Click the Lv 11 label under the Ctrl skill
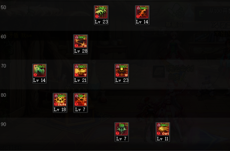 tap(163, 138)
